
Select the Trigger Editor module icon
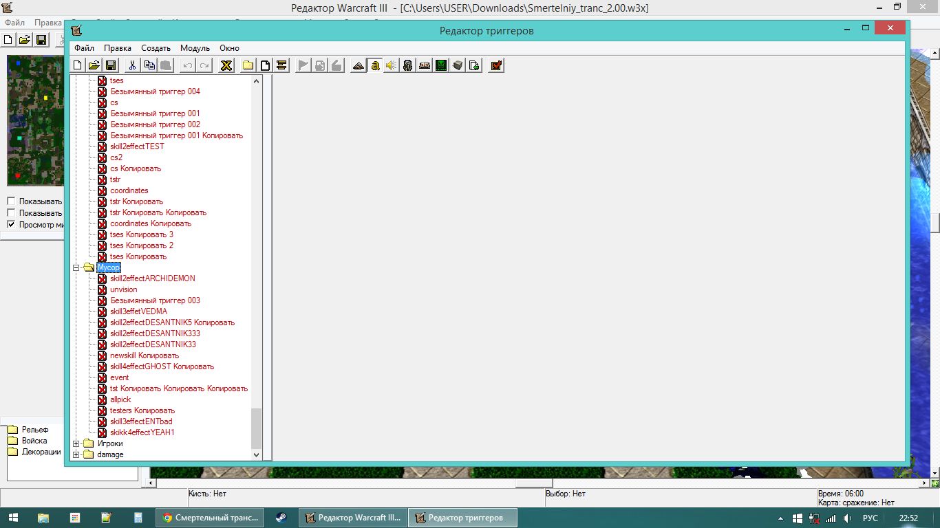click(374, 65)
